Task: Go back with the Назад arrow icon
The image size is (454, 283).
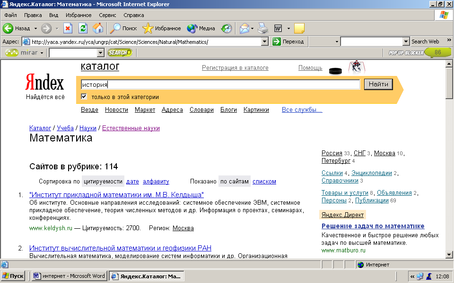Action: coord(8,28)
